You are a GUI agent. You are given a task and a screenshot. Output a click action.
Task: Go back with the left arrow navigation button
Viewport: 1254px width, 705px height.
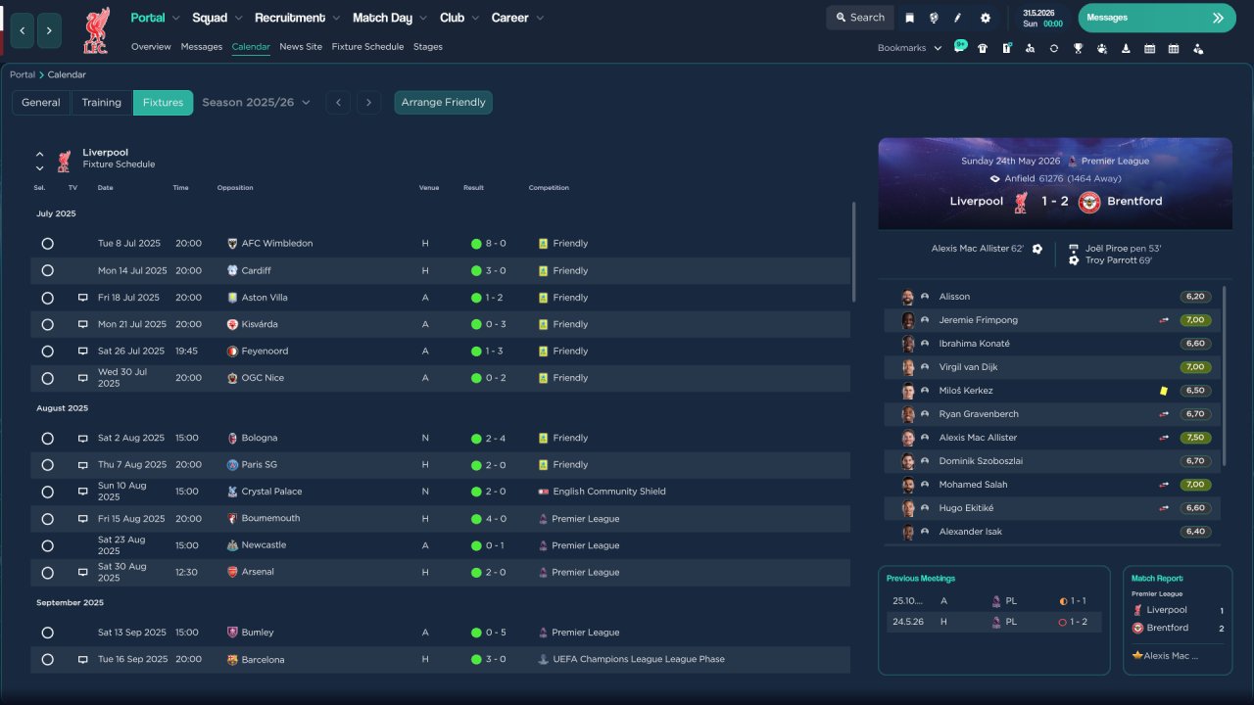click(x=23, y=31)
